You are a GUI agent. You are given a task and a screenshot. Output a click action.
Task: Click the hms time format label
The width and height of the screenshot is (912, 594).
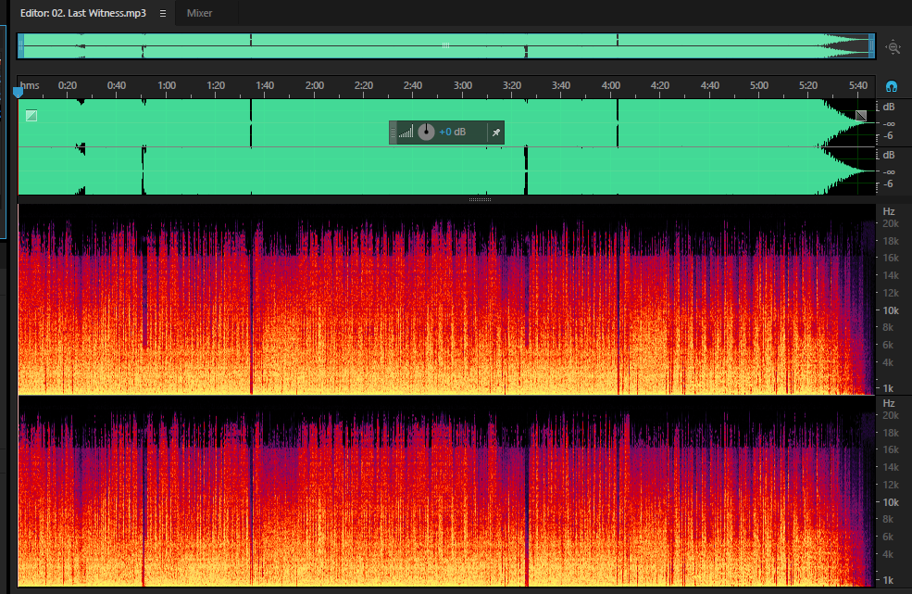coord(30,85)
